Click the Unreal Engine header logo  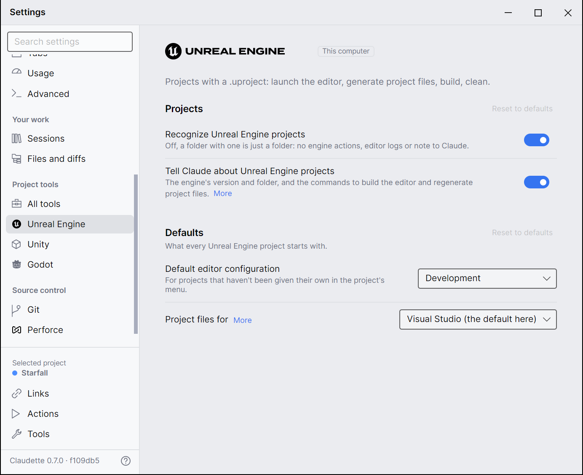(x=225, y=51)
